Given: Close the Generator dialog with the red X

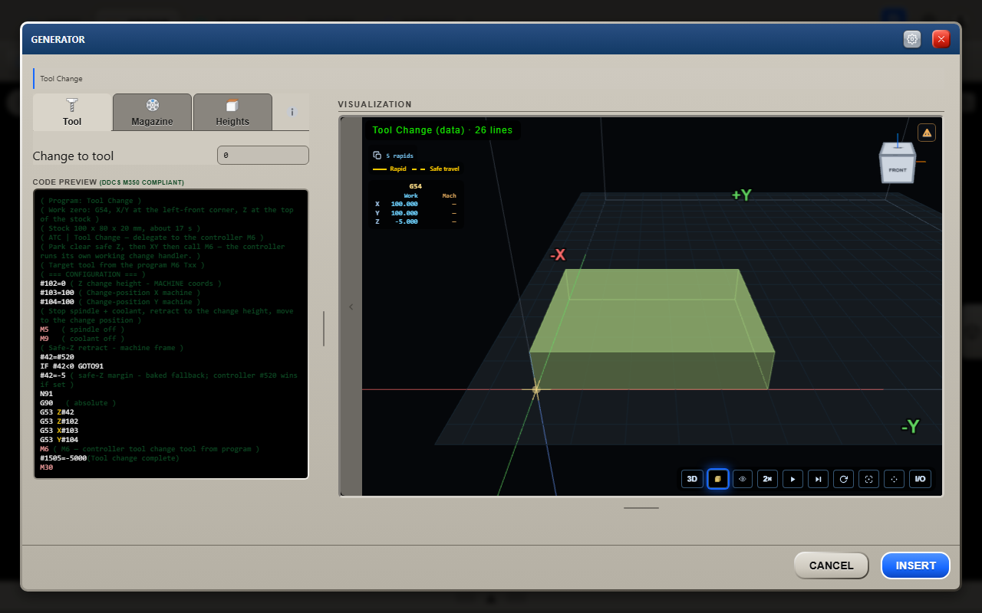Looking at the screenshot, I should tap(941, 39).
